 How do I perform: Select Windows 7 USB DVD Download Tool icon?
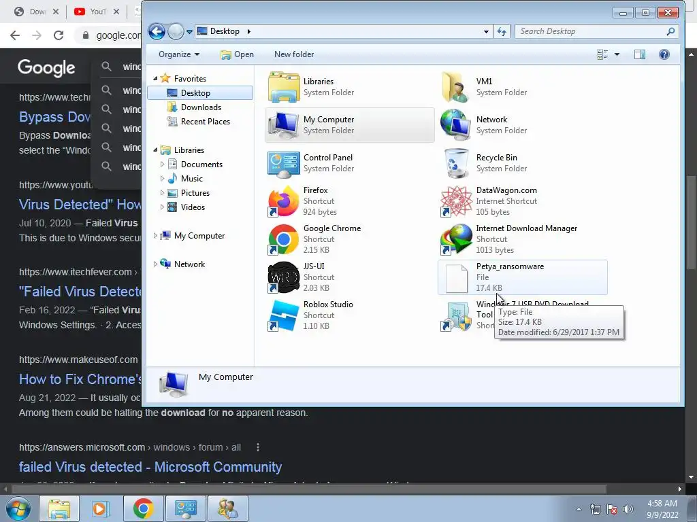(x=456, y=315)
